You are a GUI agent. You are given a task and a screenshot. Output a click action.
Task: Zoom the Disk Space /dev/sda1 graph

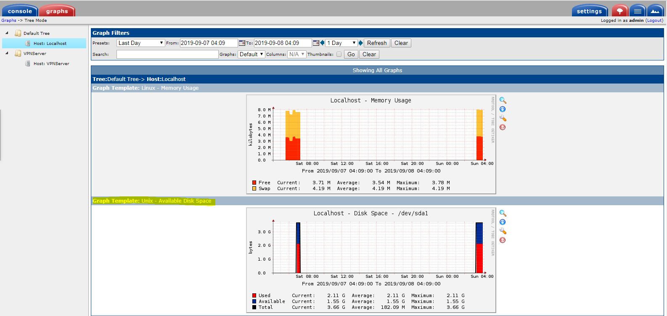click(x=503, y=213)
